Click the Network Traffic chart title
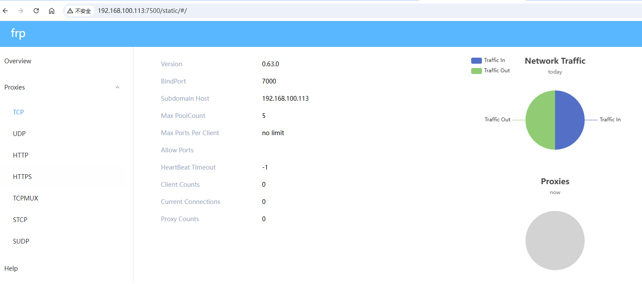This screenshot has height=284, width=642. [x=555, y=61]
